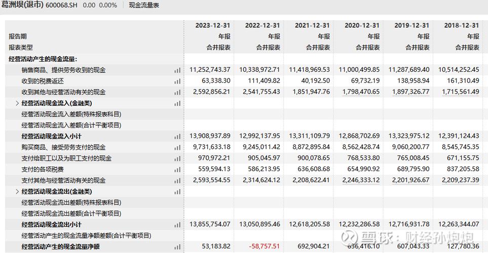Click value 12,618,205.58

point(309,224)
